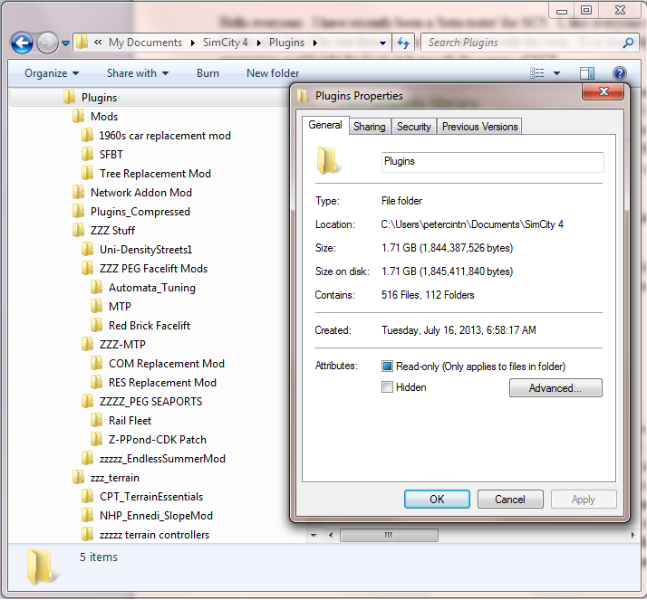Click the Rail Fleet folder icon

(x=97, y=421)
